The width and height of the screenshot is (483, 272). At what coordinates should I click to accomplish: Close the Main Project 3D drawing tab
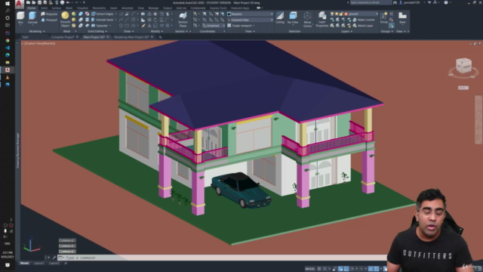coord(108,37)
